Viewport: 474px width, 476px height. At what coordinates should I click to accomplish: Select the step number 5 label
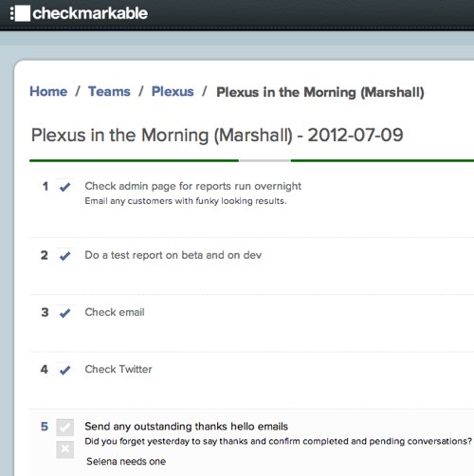tap(45, 427)
